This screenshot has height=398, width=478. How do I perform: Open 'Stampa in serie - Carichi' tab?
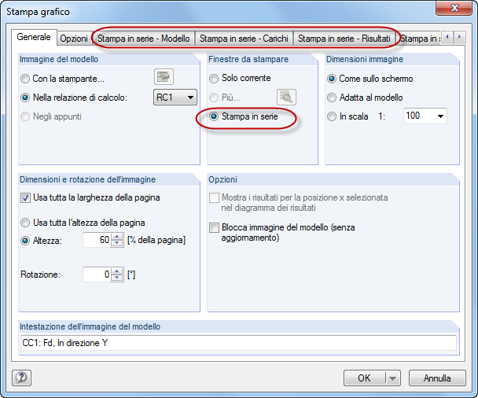click(x=244, y=39)
